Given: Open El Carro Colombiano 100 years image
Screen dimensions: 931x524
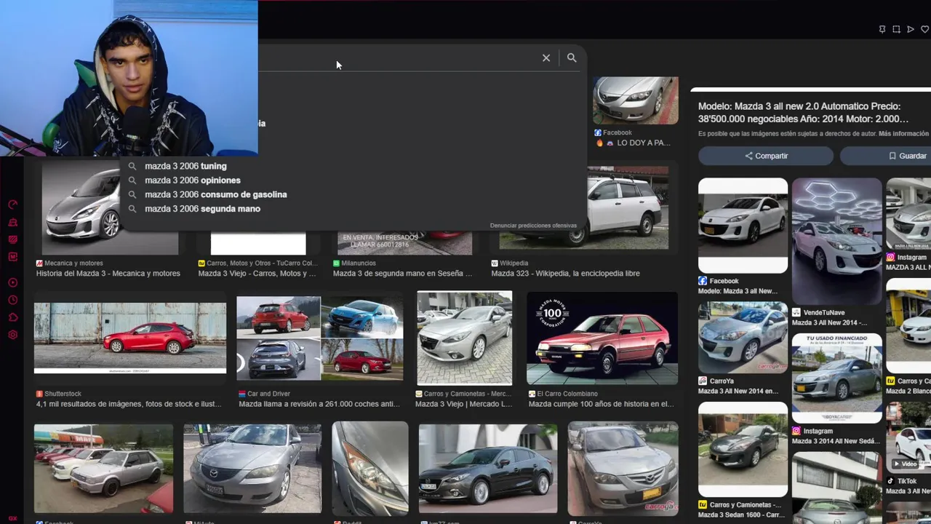Looking at the screenshot, I should click(602, 338).
